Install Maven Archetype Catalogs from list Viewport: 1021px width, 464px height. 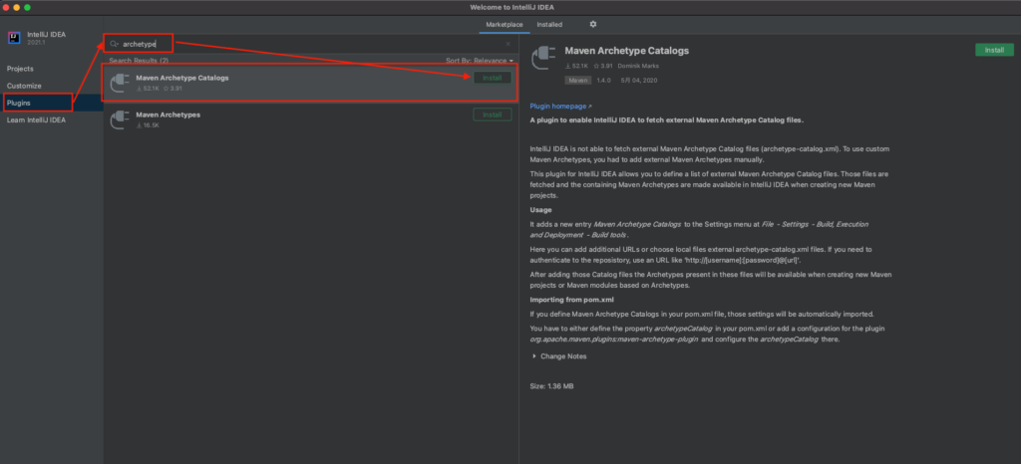[493, 78]
